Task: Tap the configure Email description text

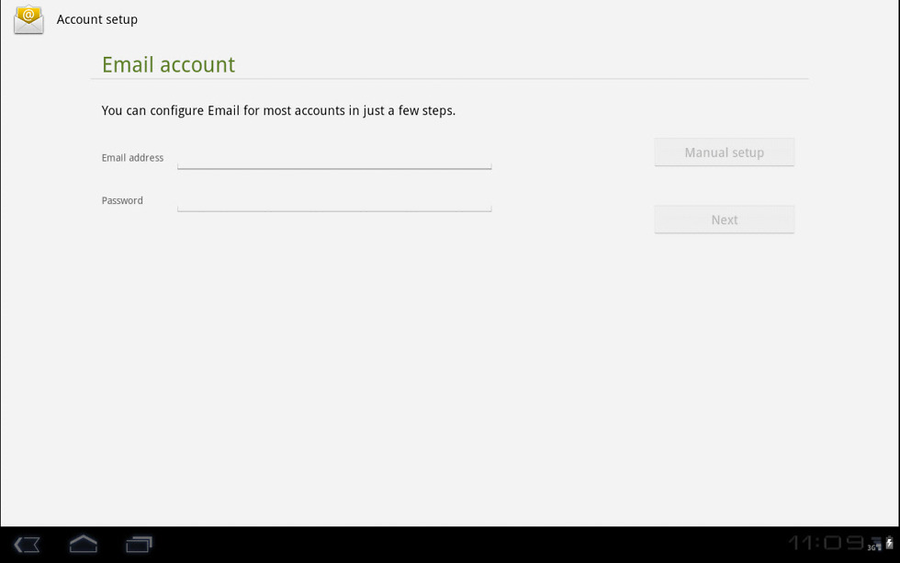Action: (278, 110)
